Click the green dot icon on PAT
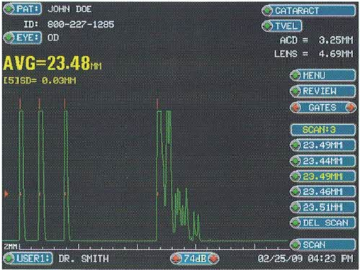 point(9,9)
